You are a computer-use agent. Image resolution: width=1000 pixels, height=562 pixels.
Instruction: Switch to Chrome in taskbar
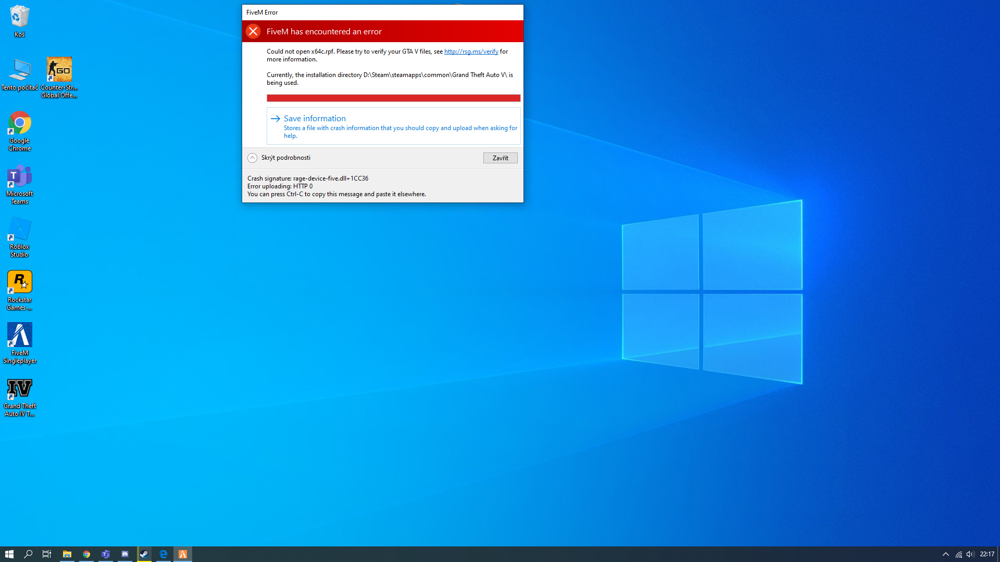point(86,554)
